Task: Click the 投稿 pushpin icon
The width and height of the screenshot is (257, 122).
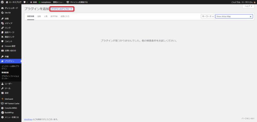Action: coord(3,19)
